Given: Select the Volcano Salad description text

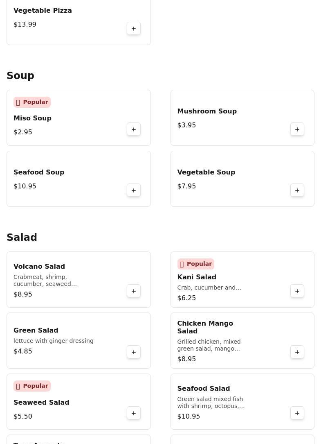Looking at the screenshot, I should click(x=45, y=280).
